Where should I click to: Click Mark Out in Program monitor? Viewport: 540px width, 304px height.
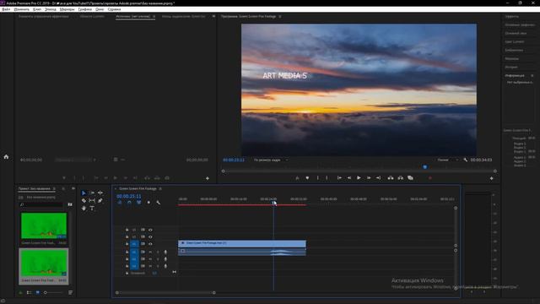coord(327,178)
